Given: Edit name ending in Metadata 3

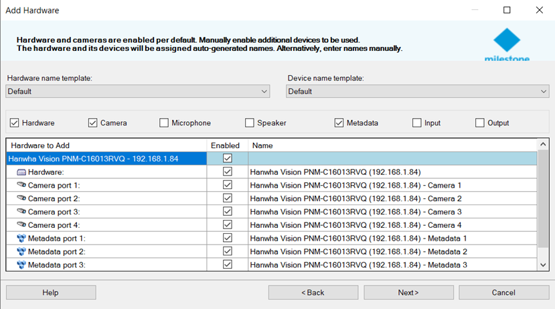Looking at the screenshot, I should (392, 265).
